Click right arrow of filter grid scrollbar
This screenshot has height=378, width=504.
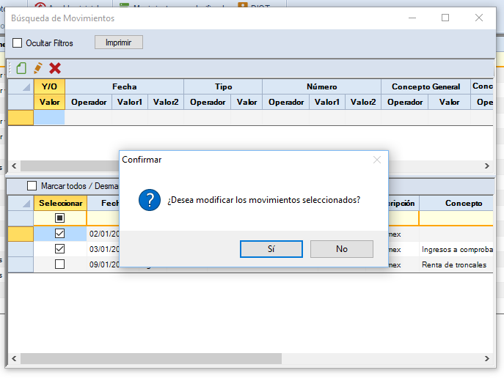pos(486,166)
